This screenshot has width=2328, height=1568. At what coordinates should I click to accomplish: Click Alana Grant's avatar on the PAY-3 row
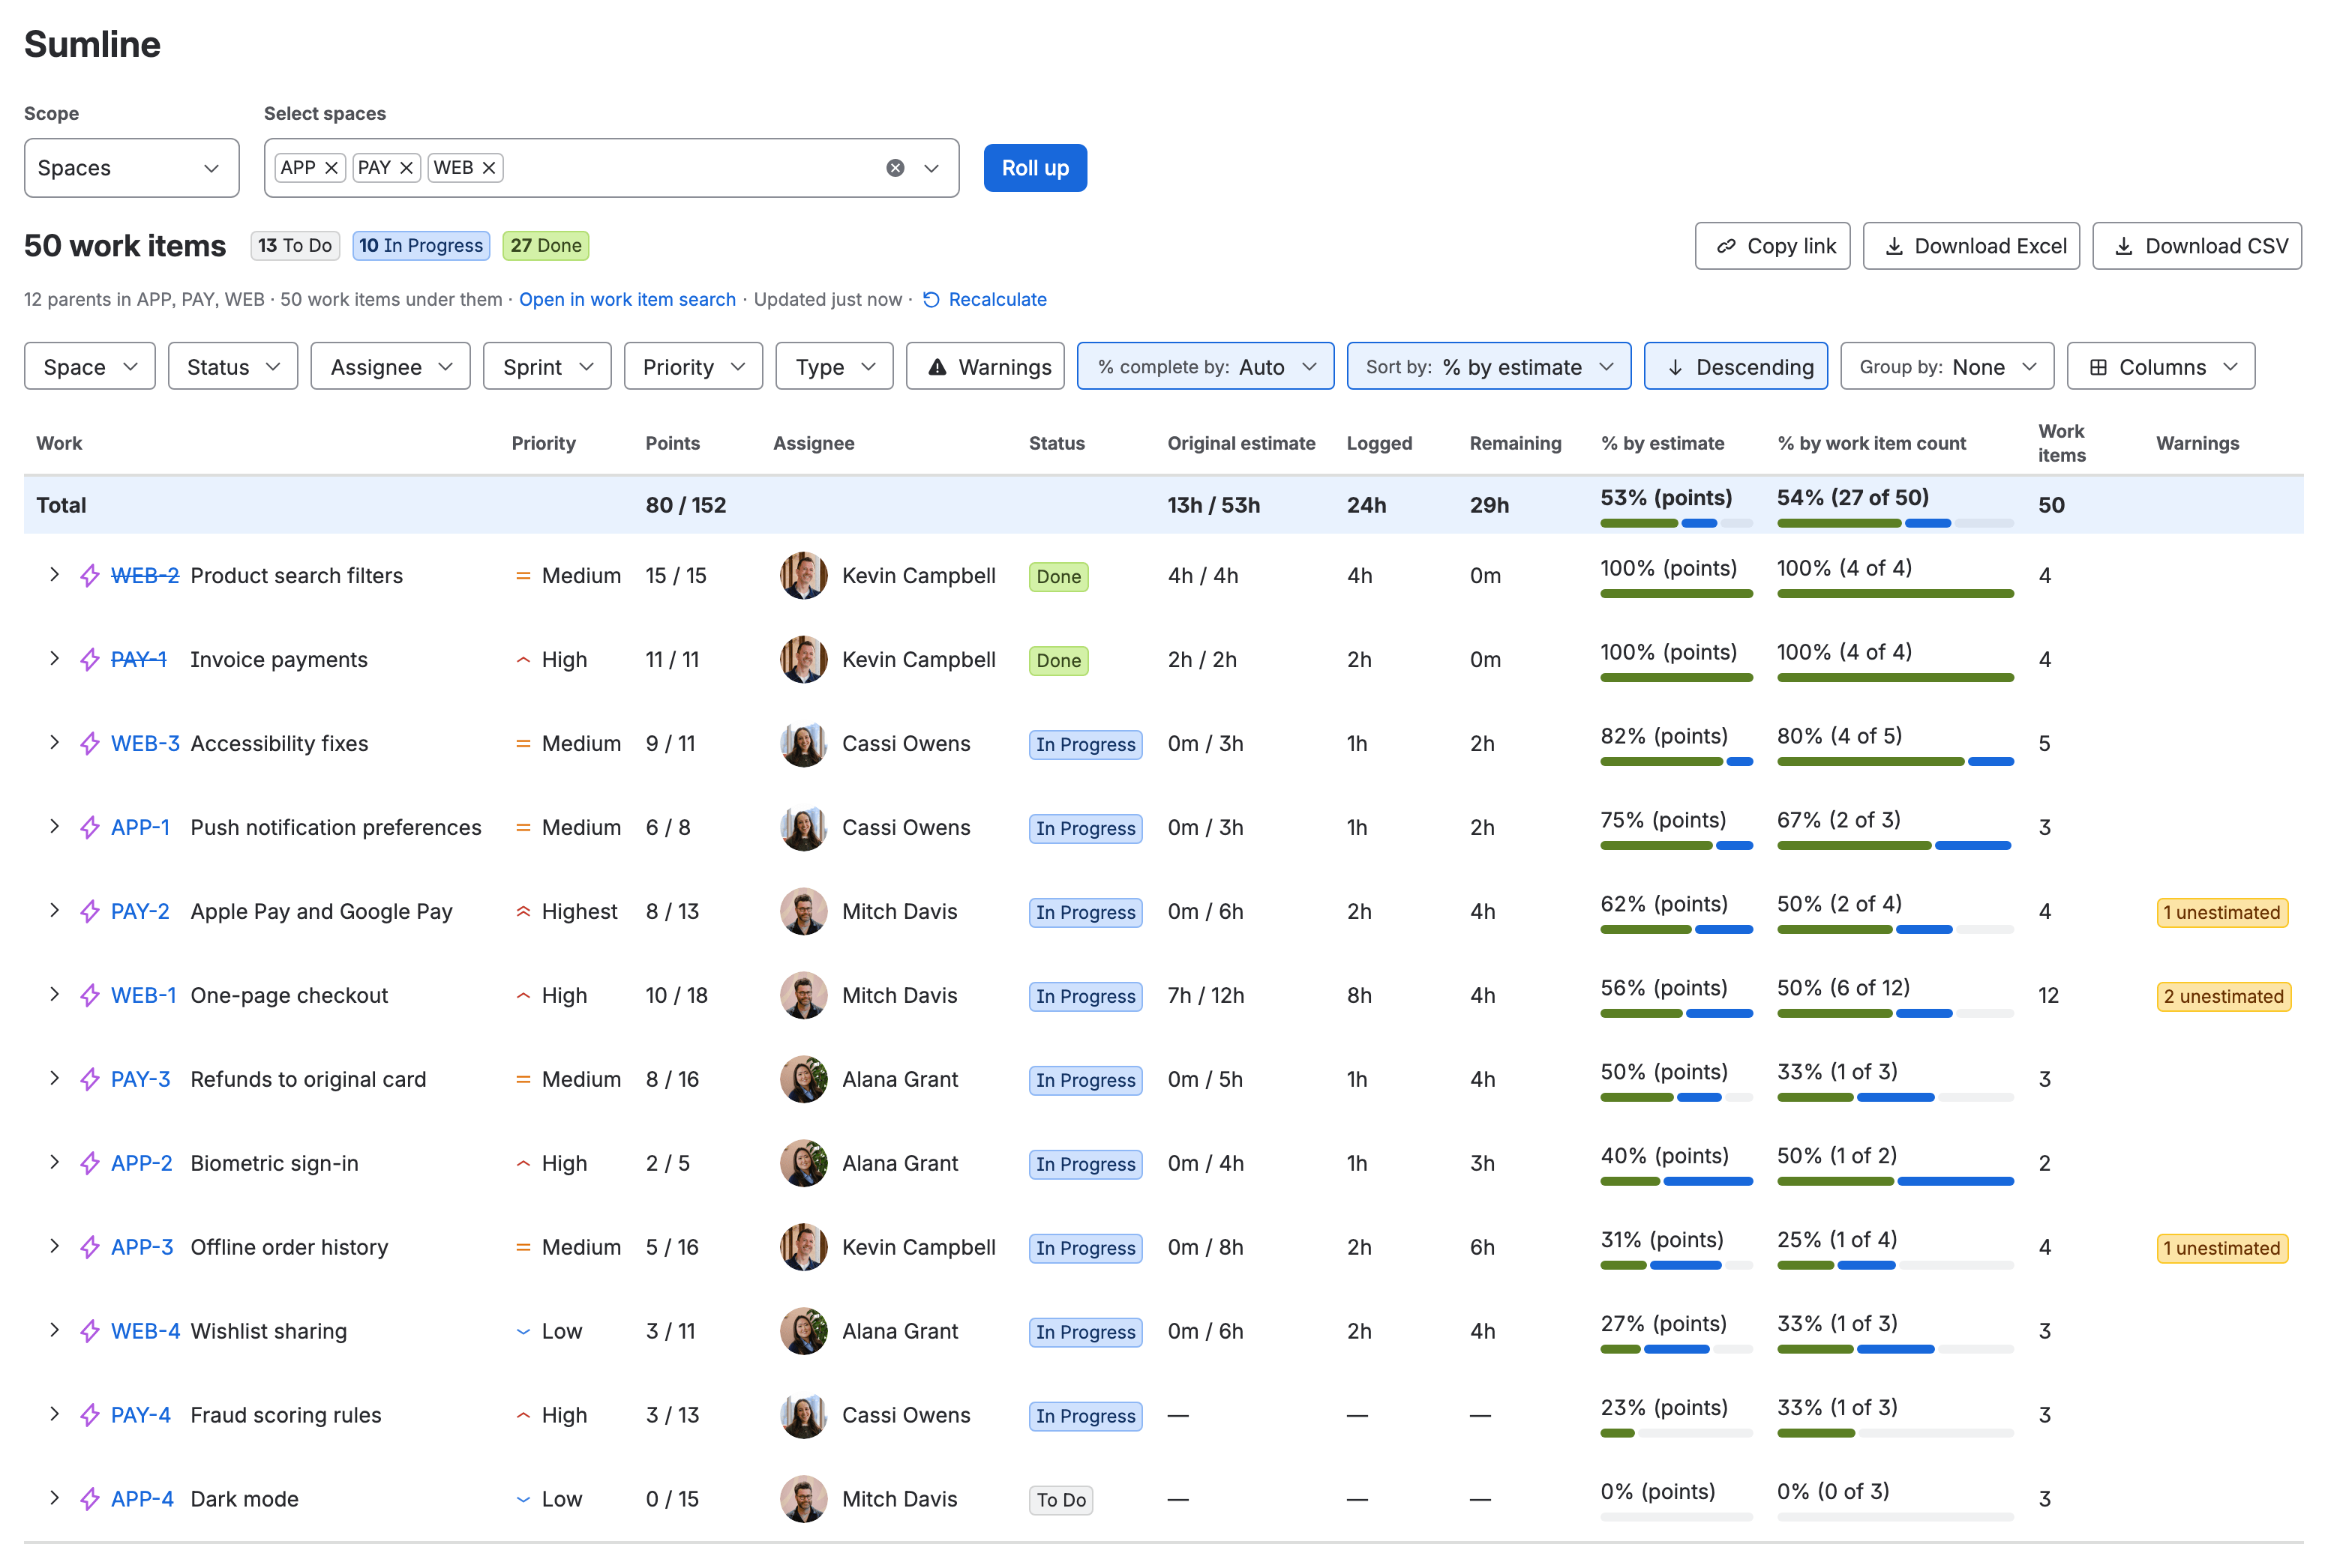point(803,1080)
